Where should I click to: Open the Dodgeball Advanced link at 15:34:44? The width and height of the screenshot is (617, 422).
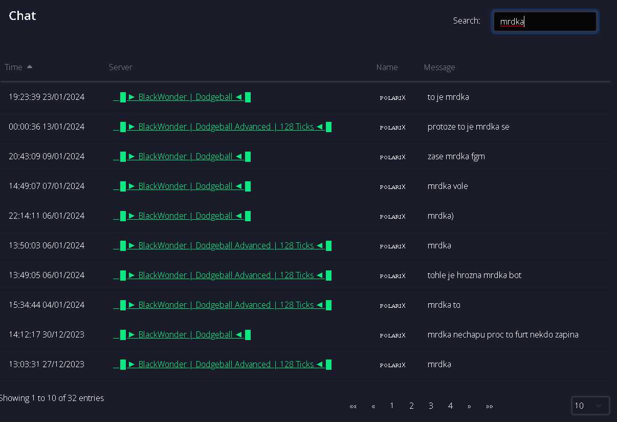click(222, 305)
